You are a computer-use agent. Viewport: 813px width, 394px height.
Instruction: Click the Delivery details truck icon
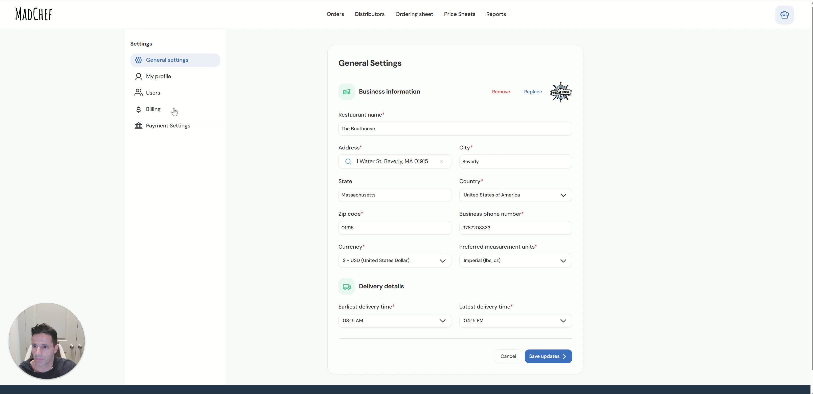347,287
